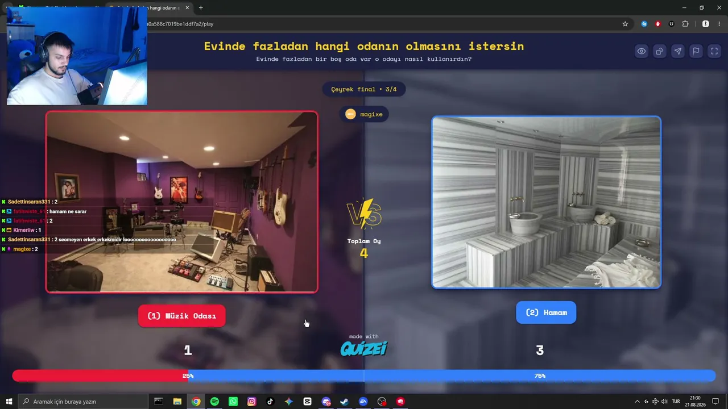
Task: Open Spotify from the taskbar
Action: click(214, 402)
